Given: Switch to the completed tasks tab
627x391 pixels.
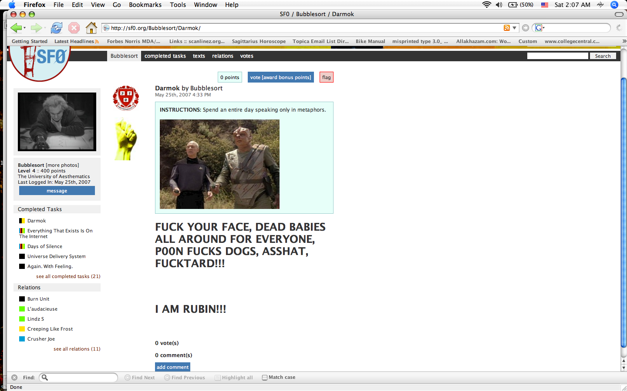Looking at the screenshot, I should [x=165, y=56].
